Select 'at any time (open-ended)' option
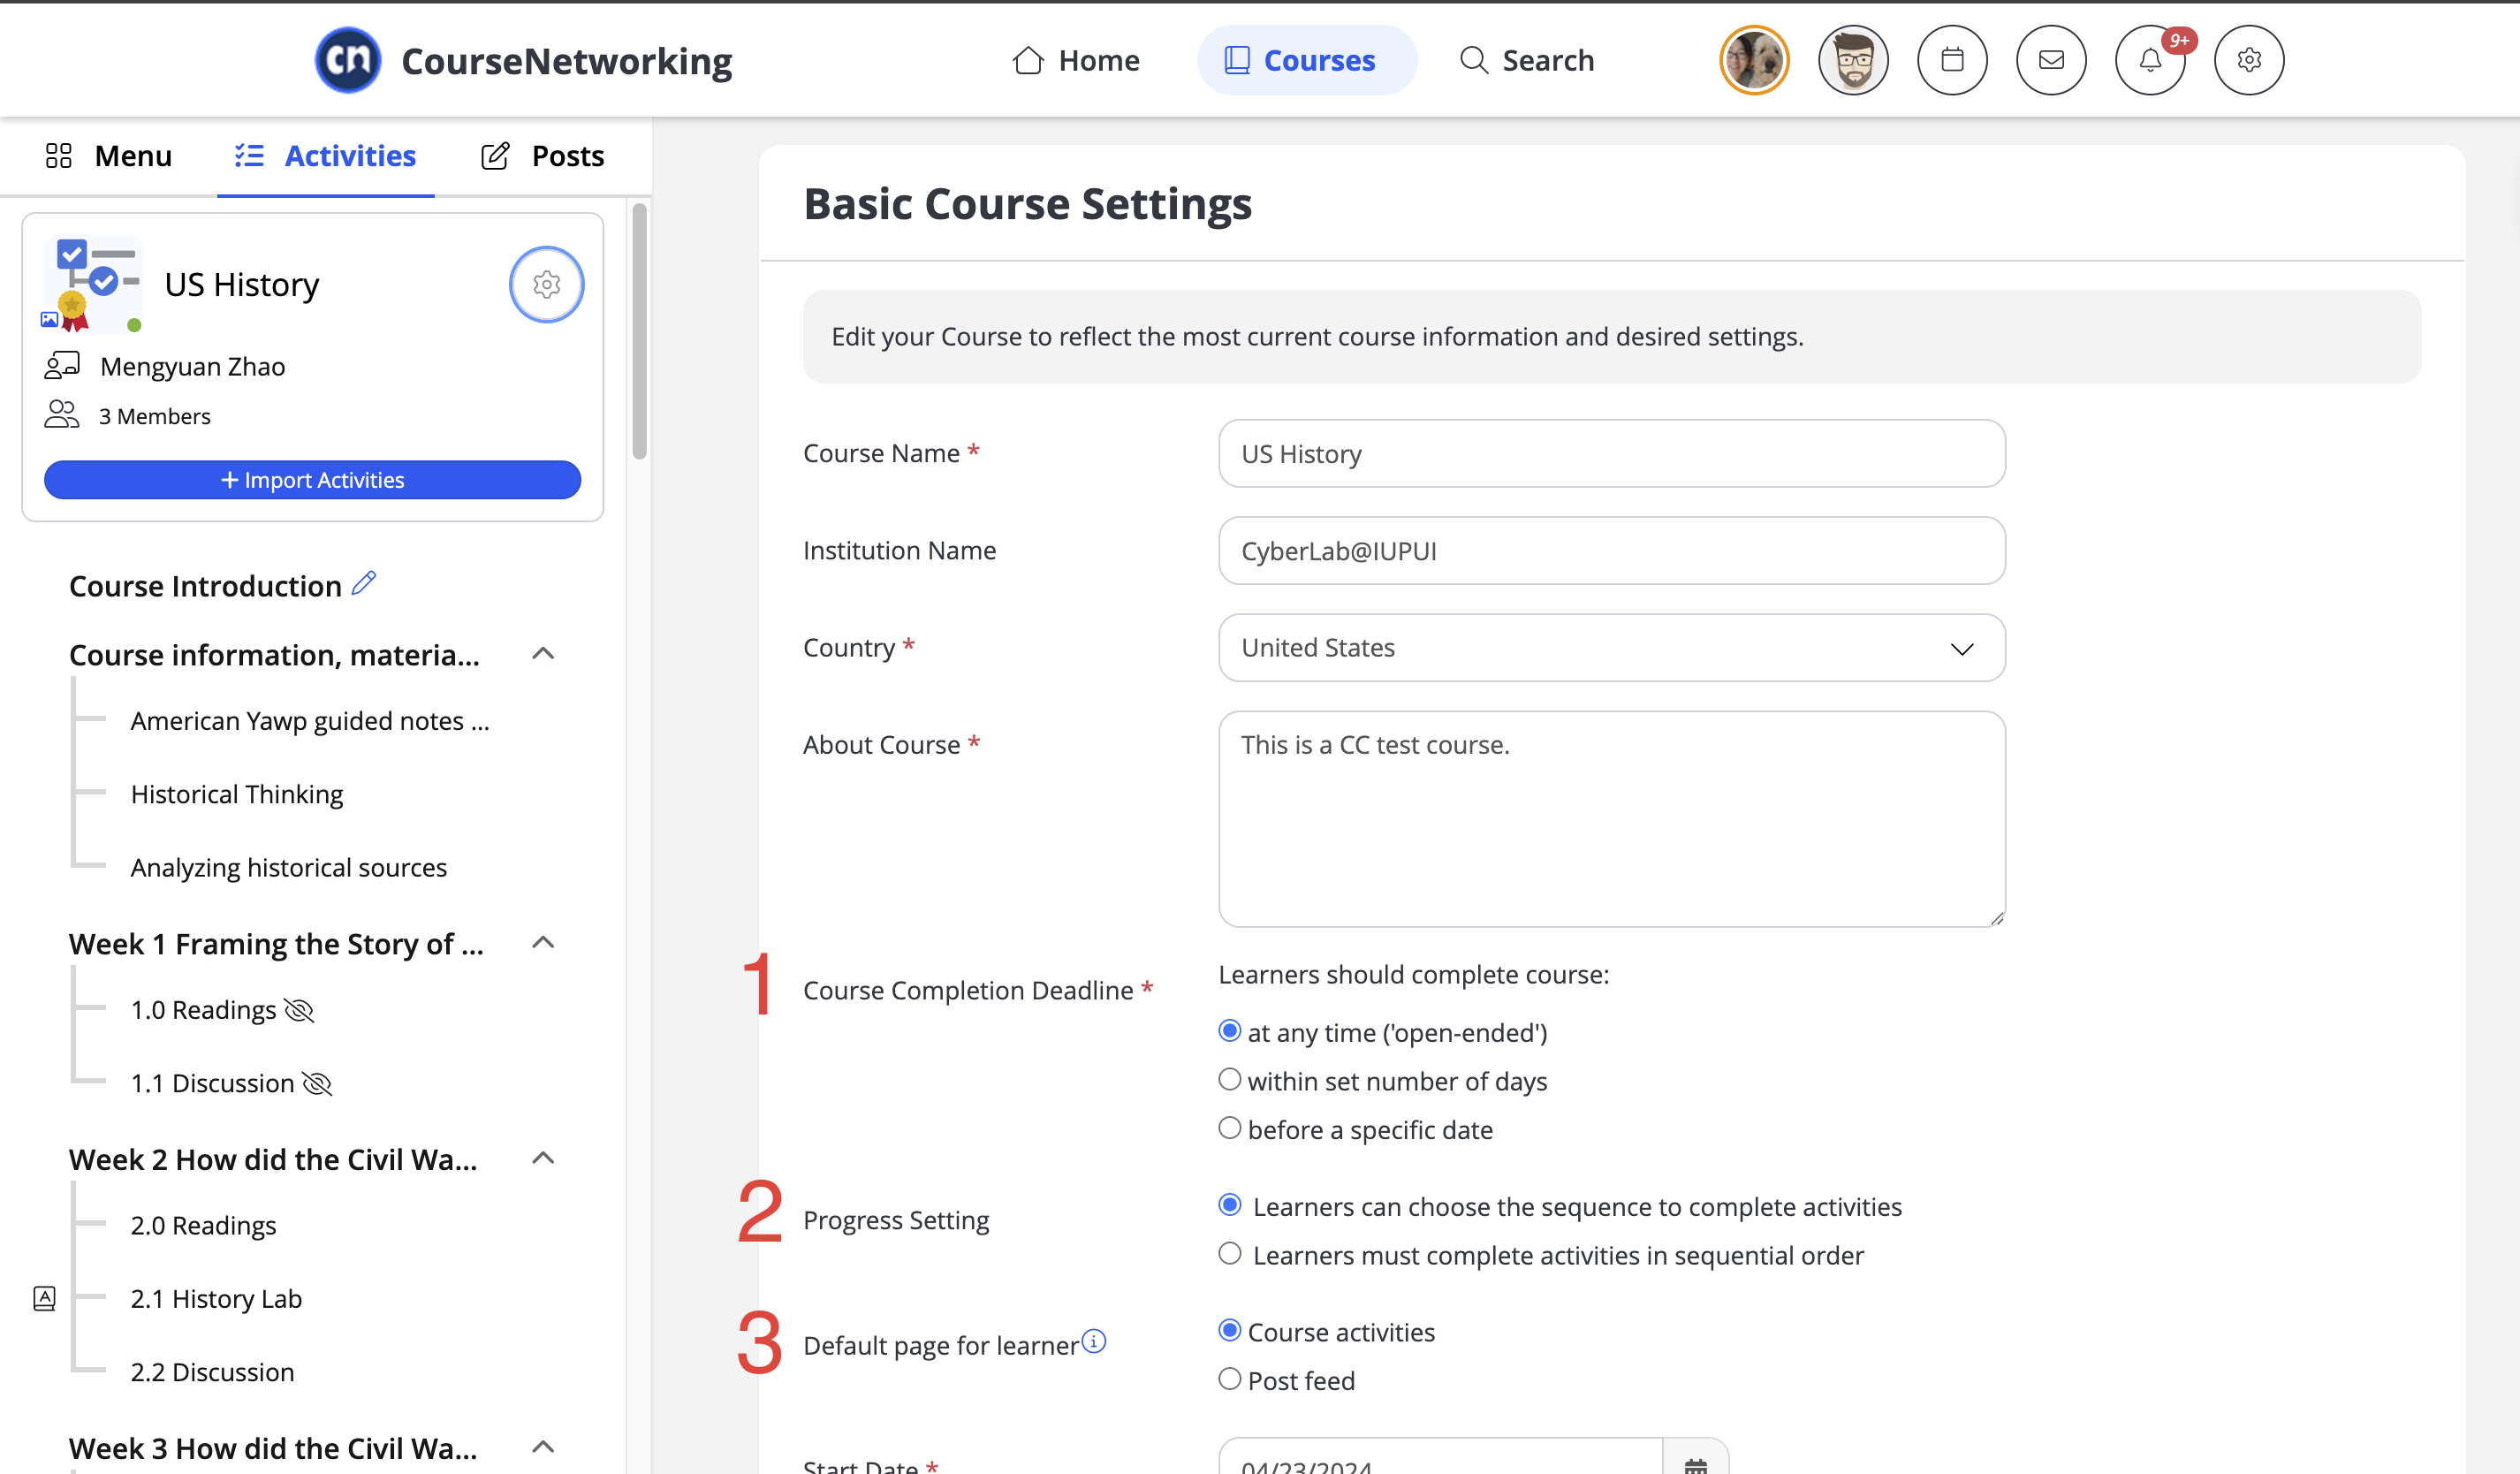This screenshot has height=1474, width=2520. tap(1229, 1031)
